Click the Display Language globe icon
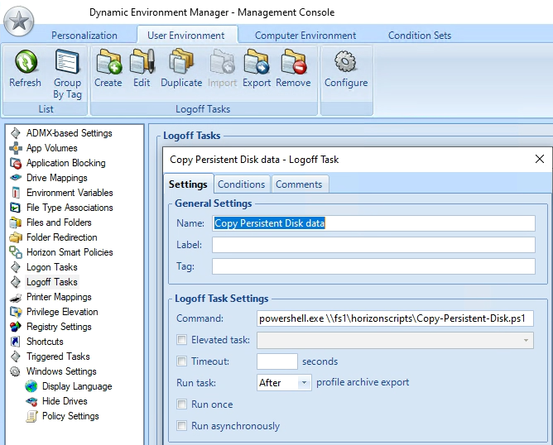 point(31,386)
